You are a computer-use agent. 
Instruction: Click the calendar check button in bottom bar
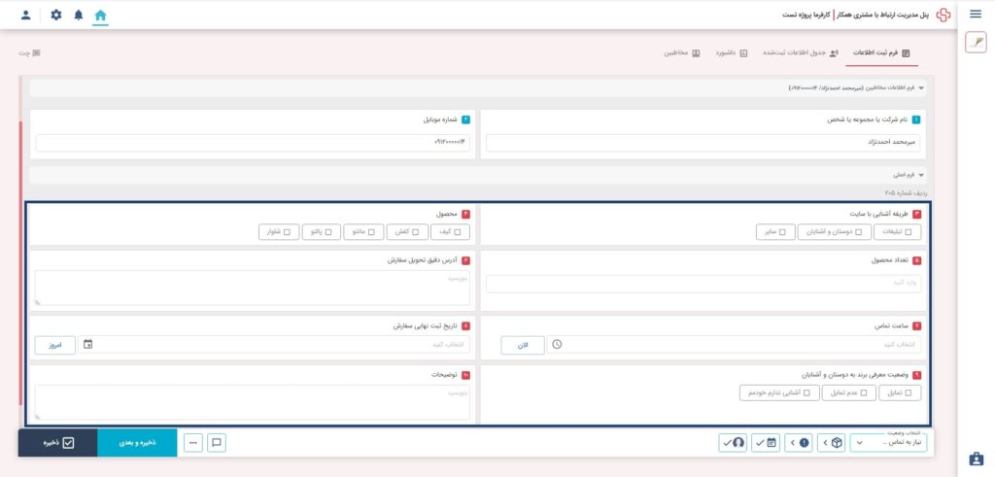coord(766,443)
